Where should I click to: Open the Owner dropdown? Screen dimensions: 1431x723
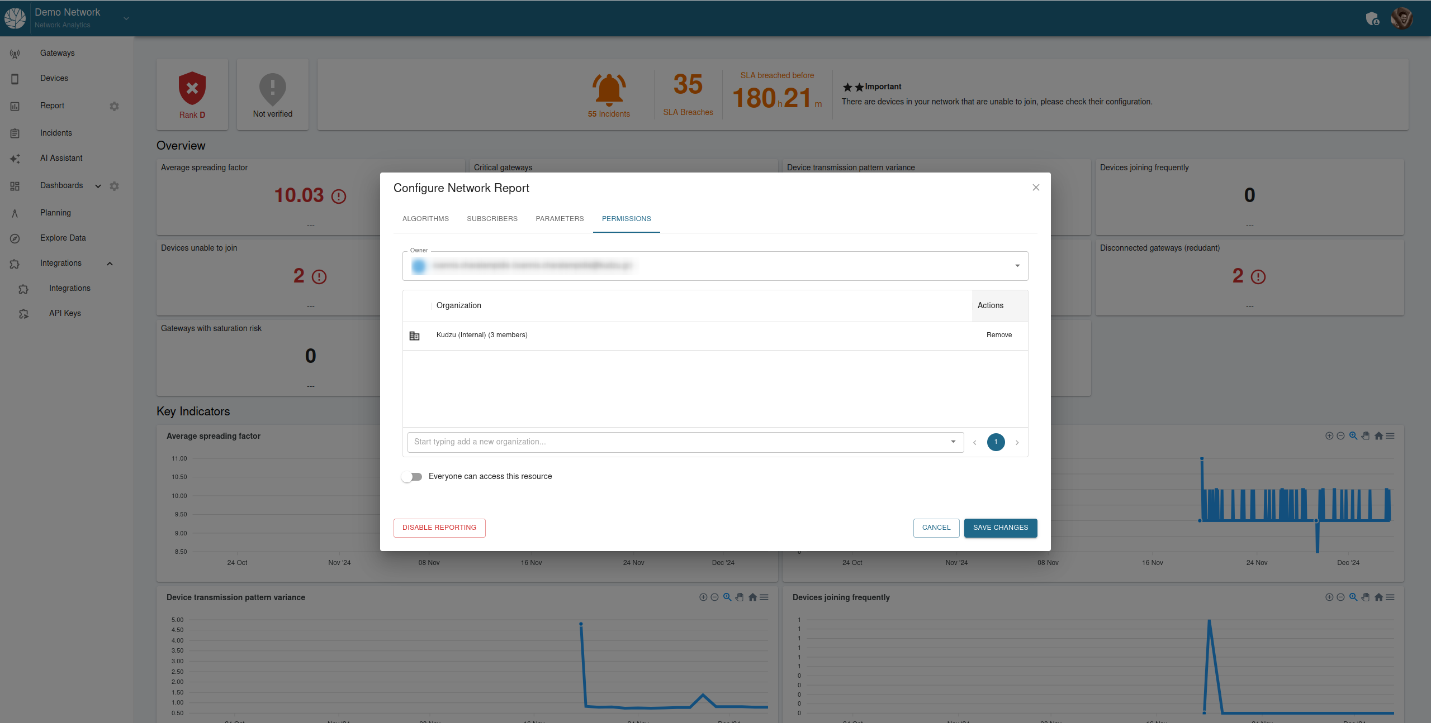click(1017, 266)
